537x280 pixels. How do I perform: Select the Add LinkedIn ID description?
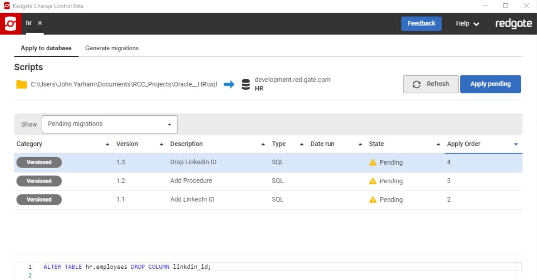click(x=192, y=200)
